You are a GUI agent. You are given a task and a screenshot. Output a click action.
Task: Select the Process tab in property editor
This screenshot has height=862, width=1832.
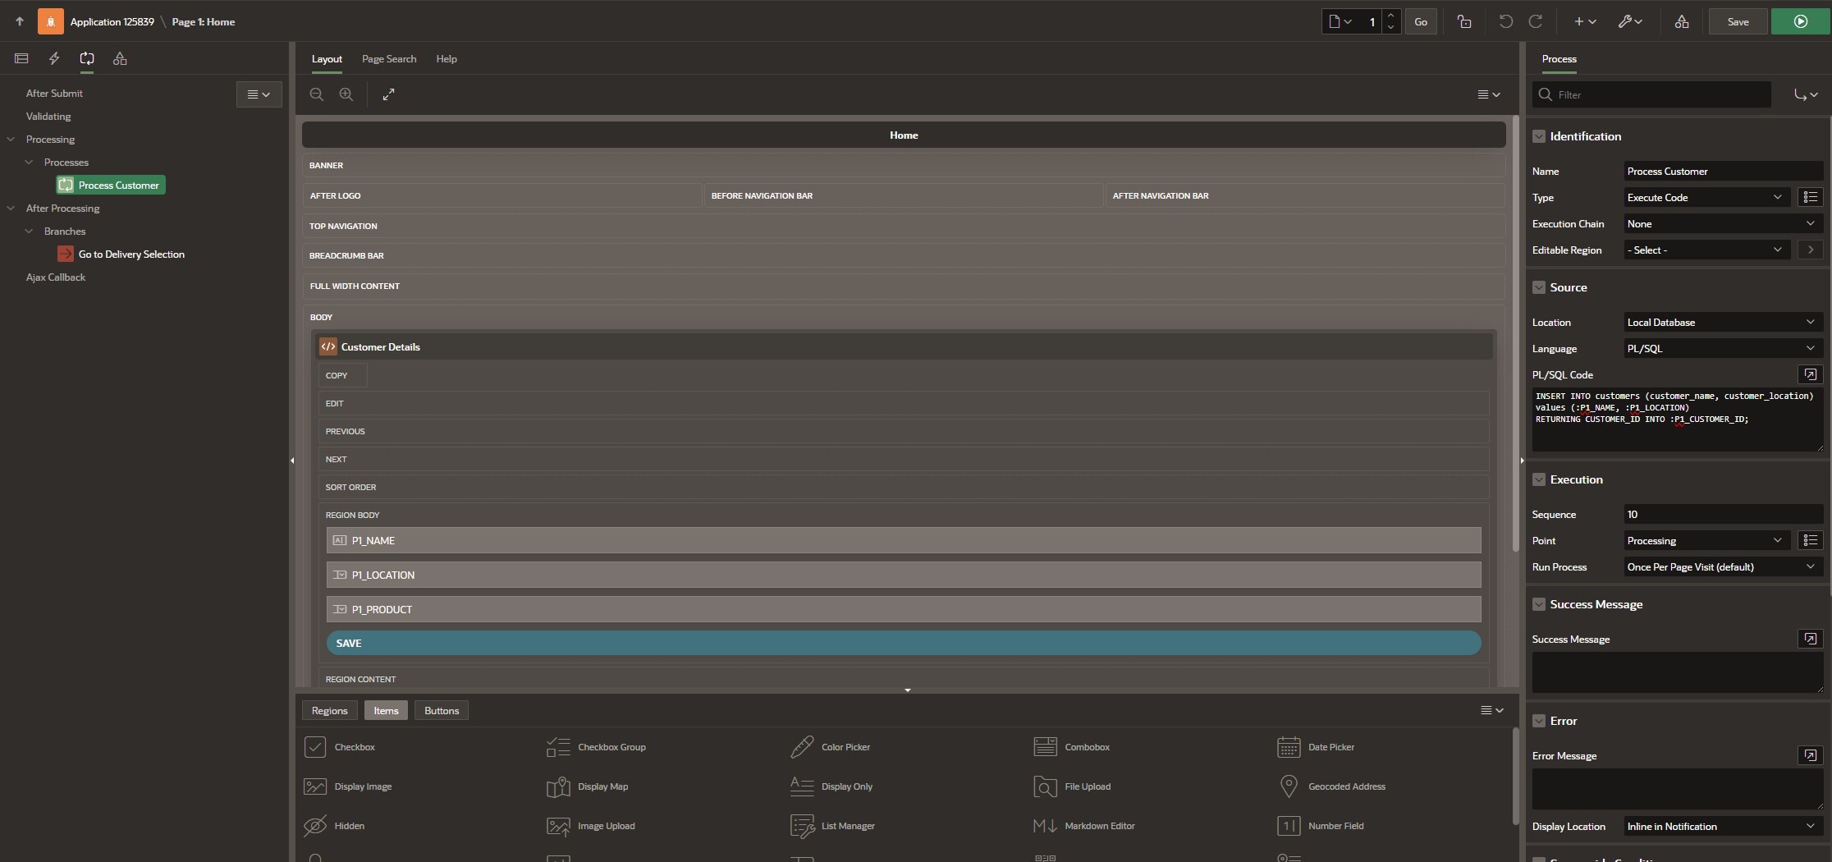1559,59
